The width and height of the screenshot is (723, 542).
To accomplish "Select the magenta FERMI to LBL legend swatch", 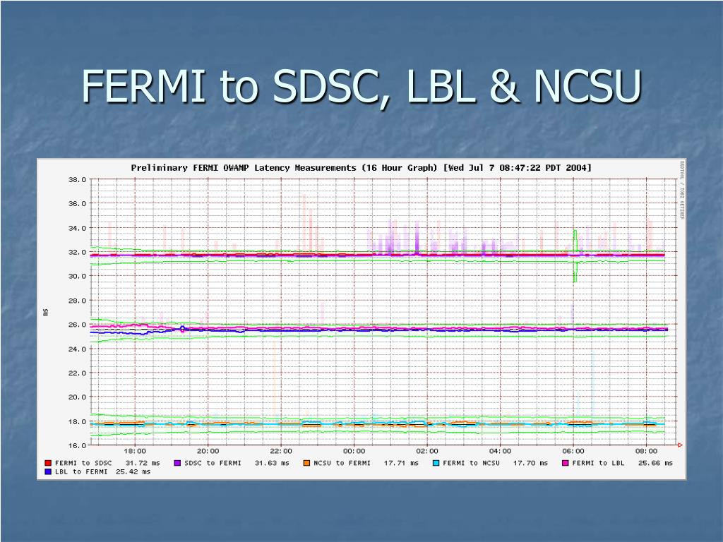I will [x=566, y=463].
